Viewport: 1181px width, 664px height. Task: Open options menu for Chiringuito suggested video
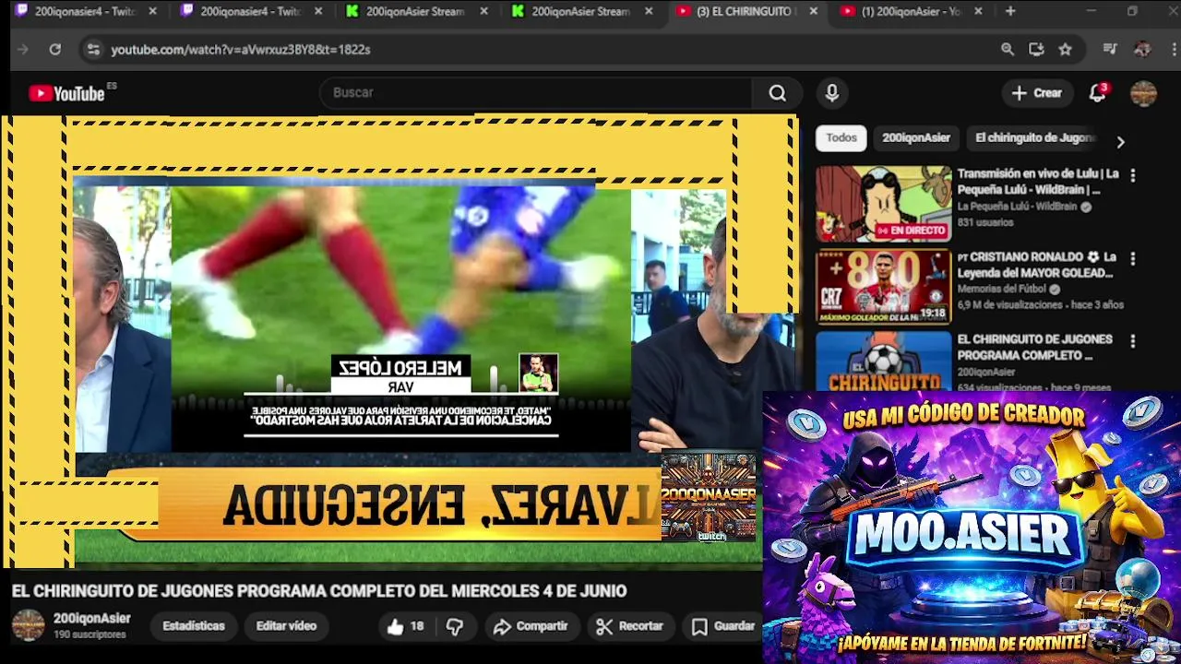point(1133,341)
